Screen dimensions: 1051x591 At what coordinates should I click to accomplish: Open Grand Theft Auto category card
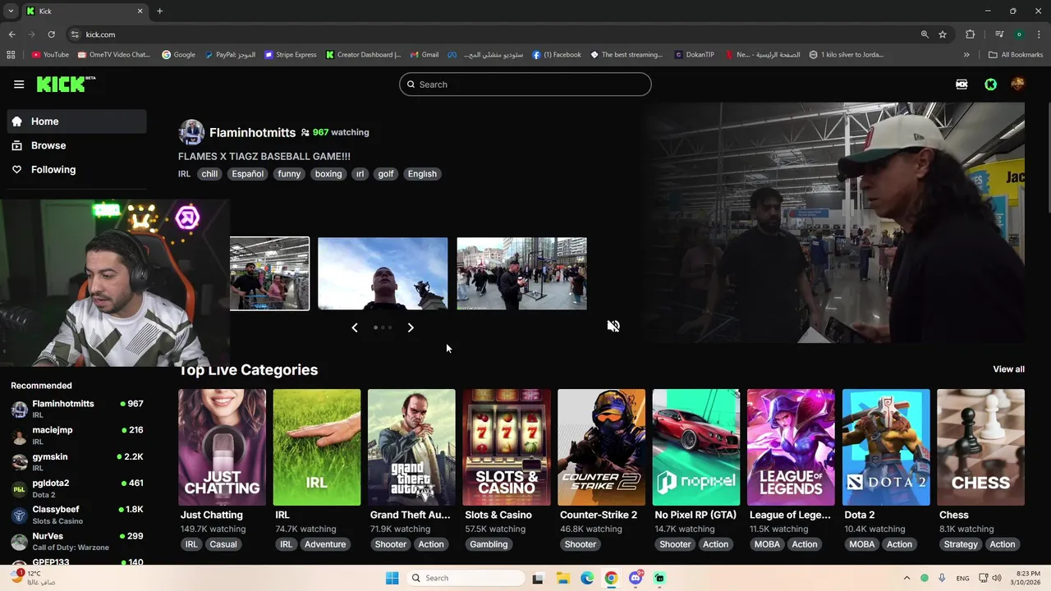point(411,447)
